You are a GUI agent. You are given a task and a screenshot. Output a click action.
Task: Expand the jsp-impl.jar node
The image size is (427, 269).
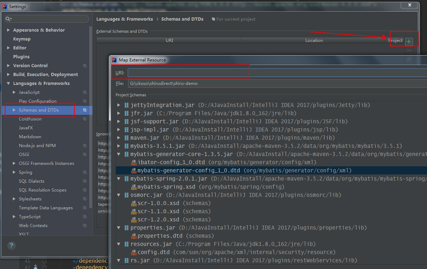[x=119, y=130]
